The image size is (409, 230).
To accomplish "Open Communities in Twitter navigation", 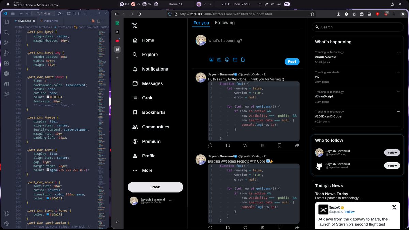I will pyautogui.click(x=150, y=127).
